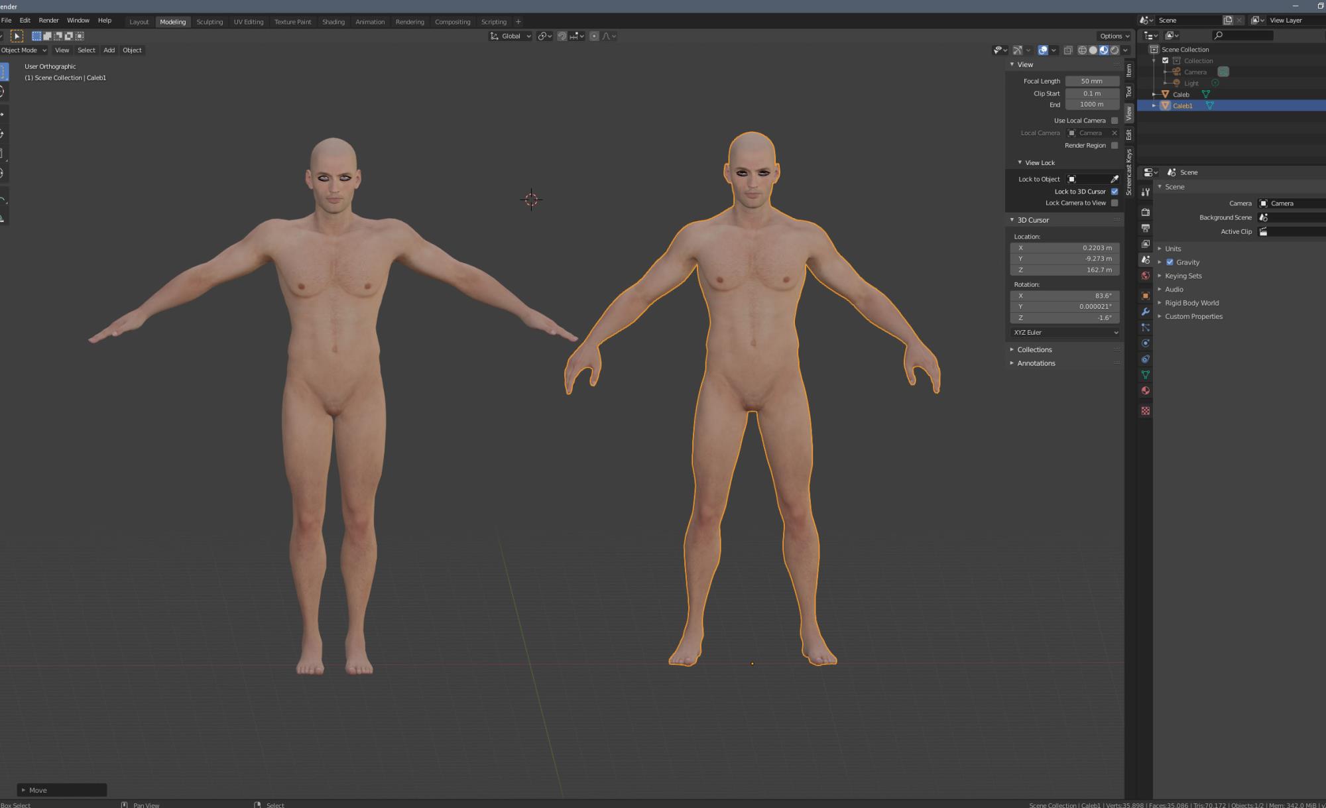Enable Render Region checkbox
The height and width of the screenshot is (808, 1326).
pos(1115,146)
